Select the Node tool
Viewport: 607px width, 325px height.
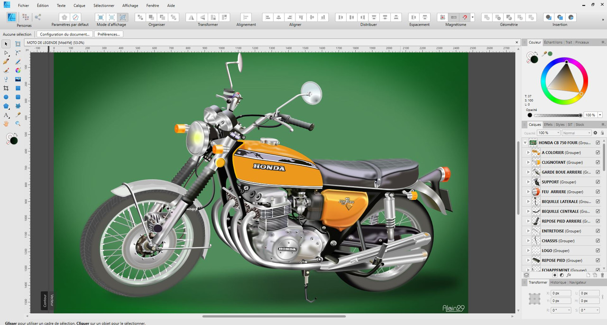(x=6, y=53)
